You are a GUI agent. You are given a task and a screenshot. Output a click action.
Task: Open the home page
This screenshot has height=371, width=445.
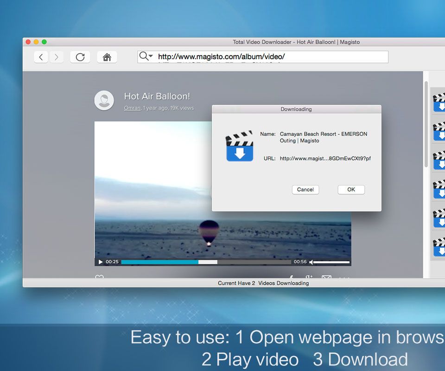(x=107, y=57)
